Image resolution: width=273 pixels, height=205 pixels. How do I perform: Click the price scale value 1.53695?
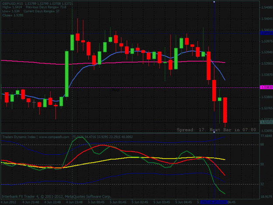click(267, 131)
